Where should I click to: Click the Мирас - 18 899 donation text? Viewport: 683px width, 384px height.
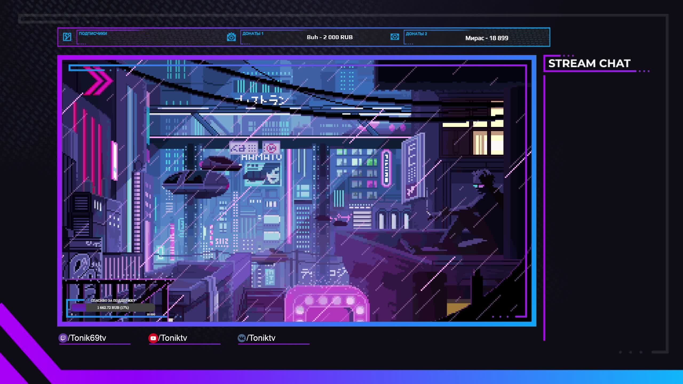tap(487, 38)
